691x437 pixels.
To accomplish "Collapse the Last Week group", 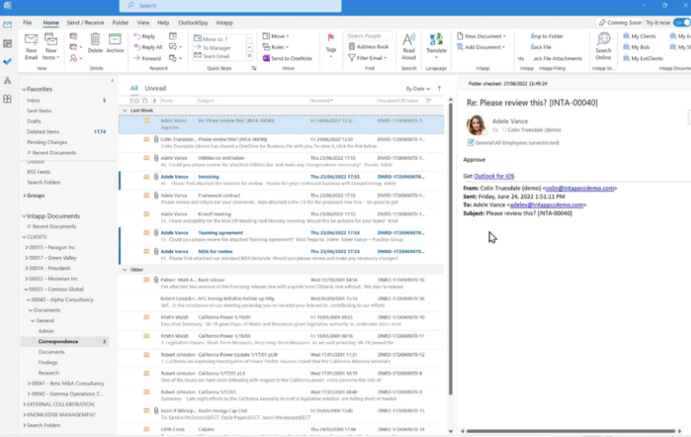I will coord(124,110).
